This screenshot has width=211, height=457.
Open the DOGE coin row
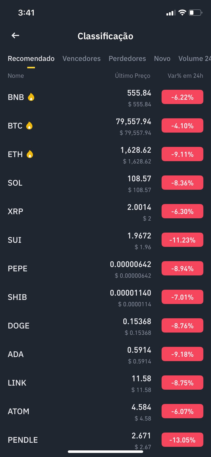(105, 326)
